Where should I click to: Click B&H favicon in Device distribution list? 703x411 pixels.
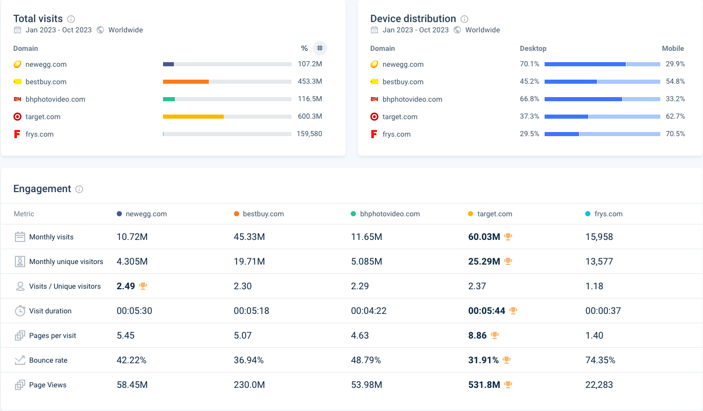coord(374,99)
